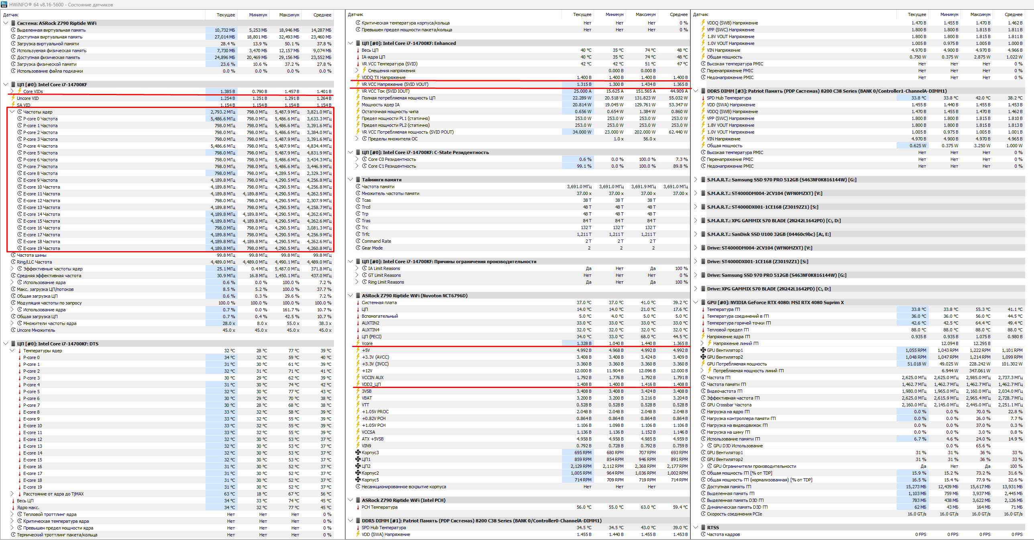The height and width of the screenshot is (540, 1034).
Task: Click the lightning icon beside Uncore VID
Action: click(x=13, y=98)
